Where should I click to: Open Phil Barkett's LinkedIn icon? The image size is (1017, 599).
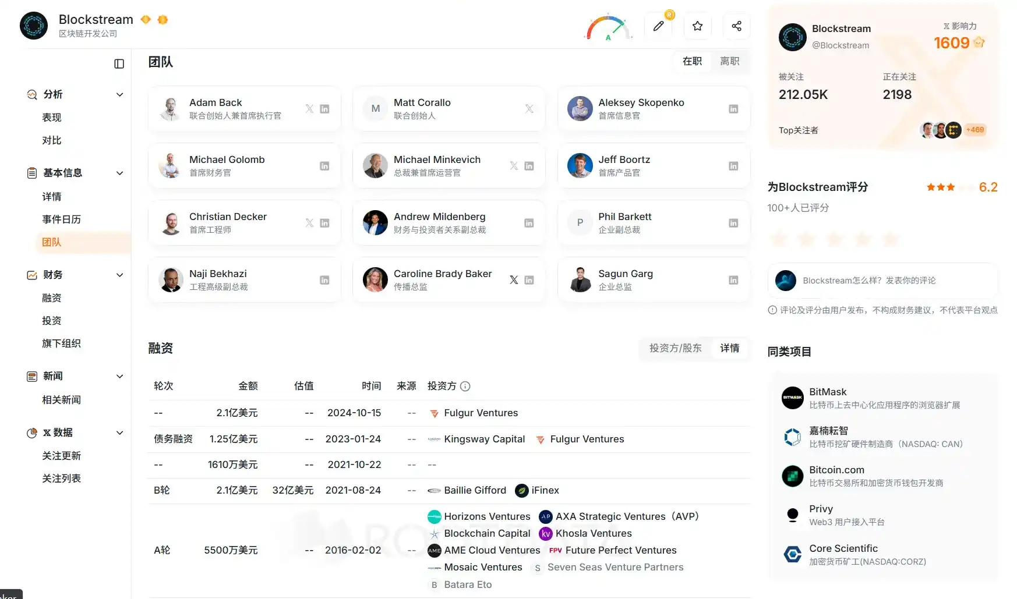click(734, 223)
